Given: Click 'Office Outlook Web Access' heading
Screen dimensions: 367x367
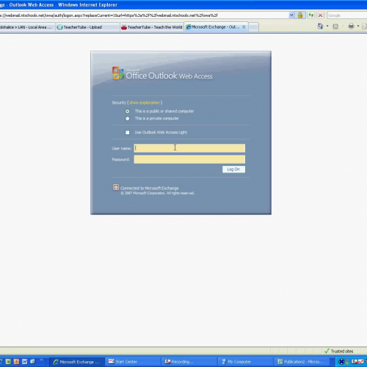Looking at the screenshot, I should [169, 76].
